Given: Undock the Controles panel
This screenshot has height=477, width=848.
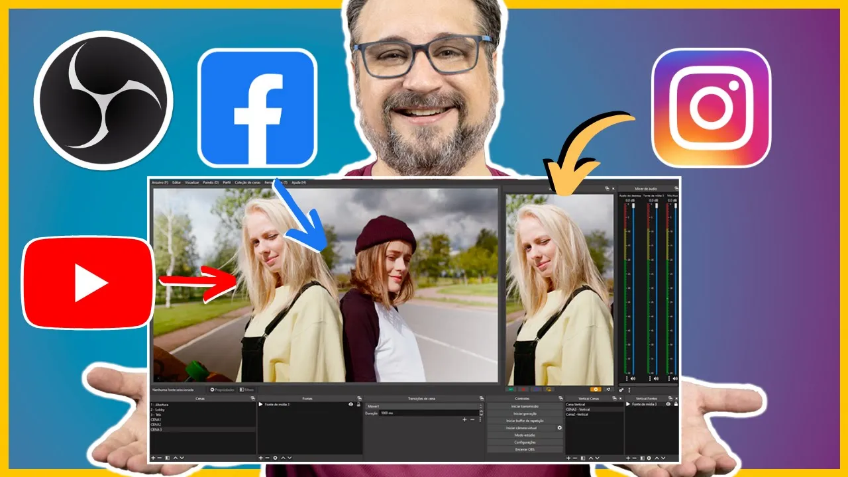Looking at the screenshot, I should (560, 398).
